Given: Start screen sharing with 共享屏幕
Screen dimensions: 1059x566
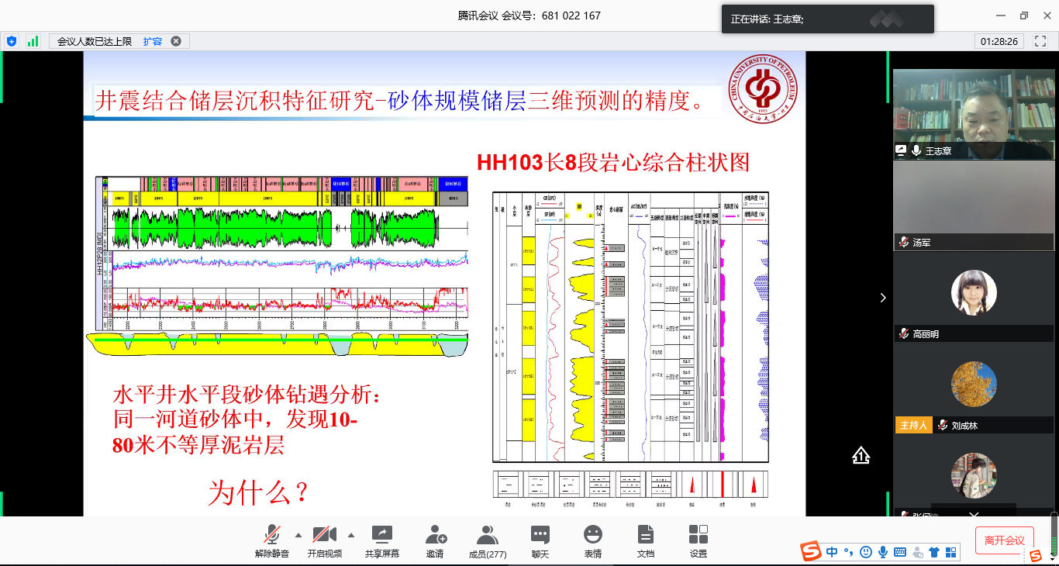Looking at the screenshot, I should (x=382, y=540).
